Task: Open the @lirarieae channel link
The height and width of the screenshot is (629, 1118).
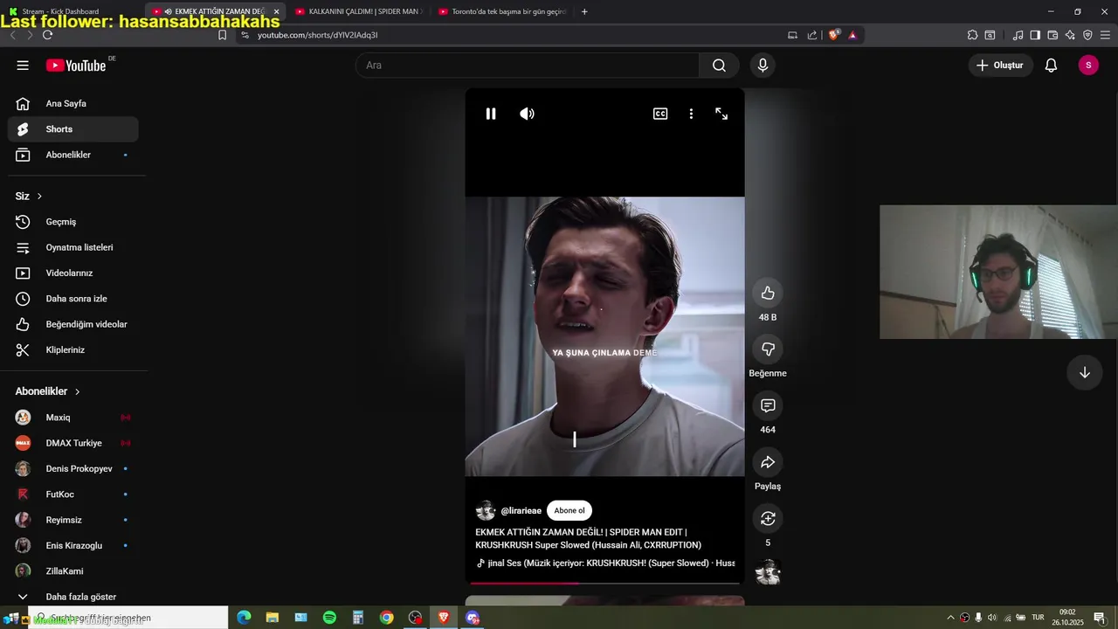Action: point(521,511)
